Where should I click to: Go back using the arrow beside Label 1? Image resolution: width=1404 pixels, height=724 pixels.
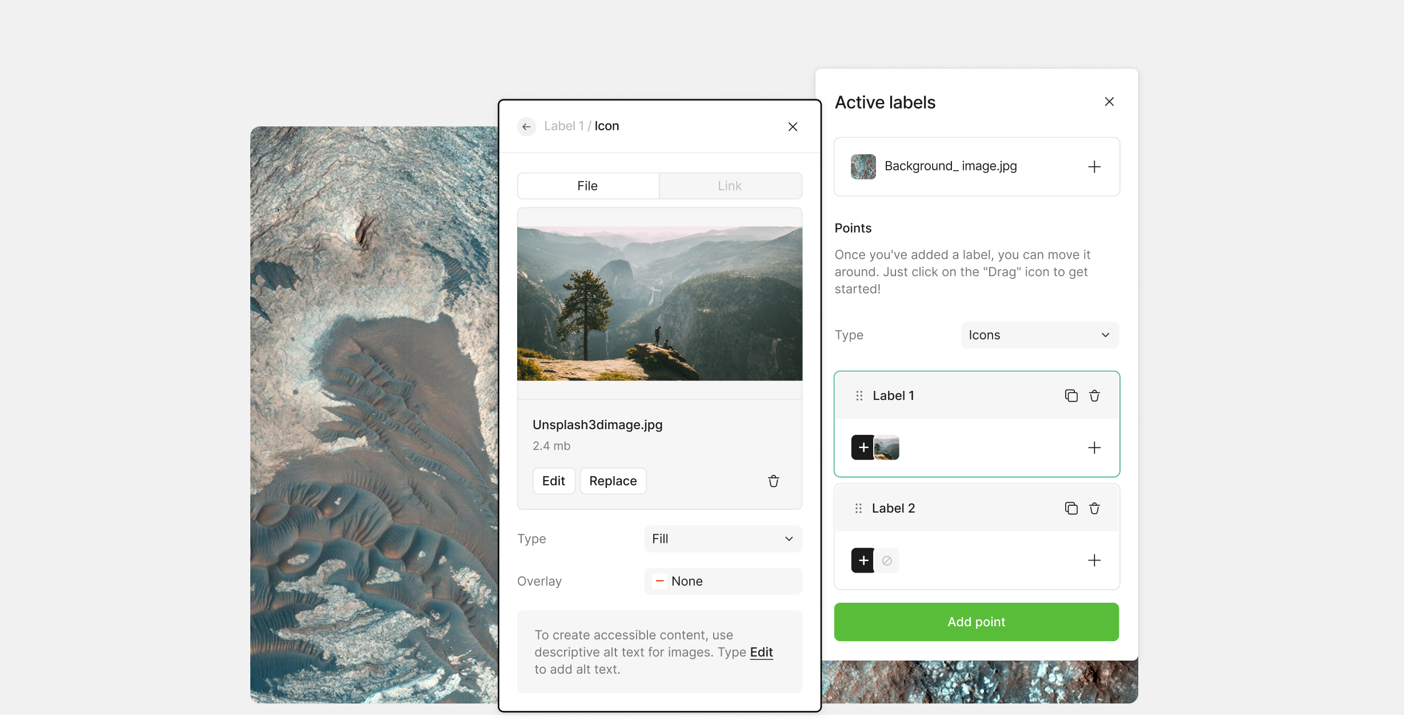tap(526, 126)
